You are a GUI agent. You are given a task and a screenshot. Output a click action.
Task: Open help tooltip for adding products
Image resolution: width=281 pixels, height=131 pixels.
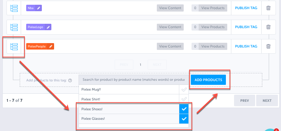coord(70,80)
